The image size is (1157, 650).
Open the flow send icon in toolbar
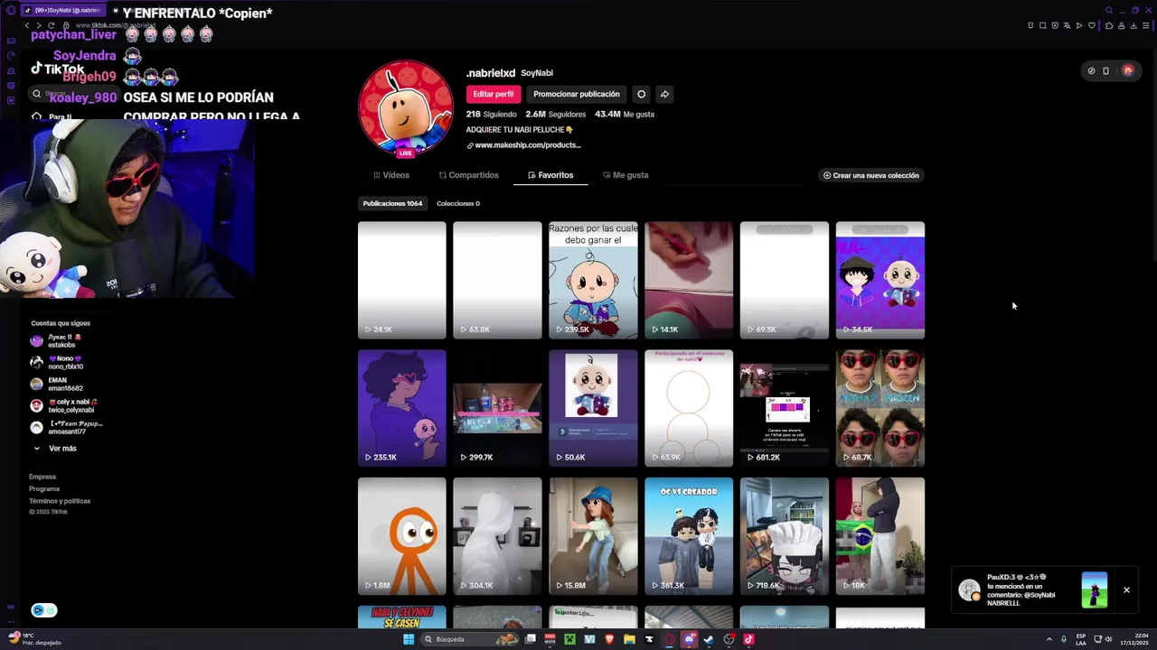pyautogui.click(x=1079, y=25)
